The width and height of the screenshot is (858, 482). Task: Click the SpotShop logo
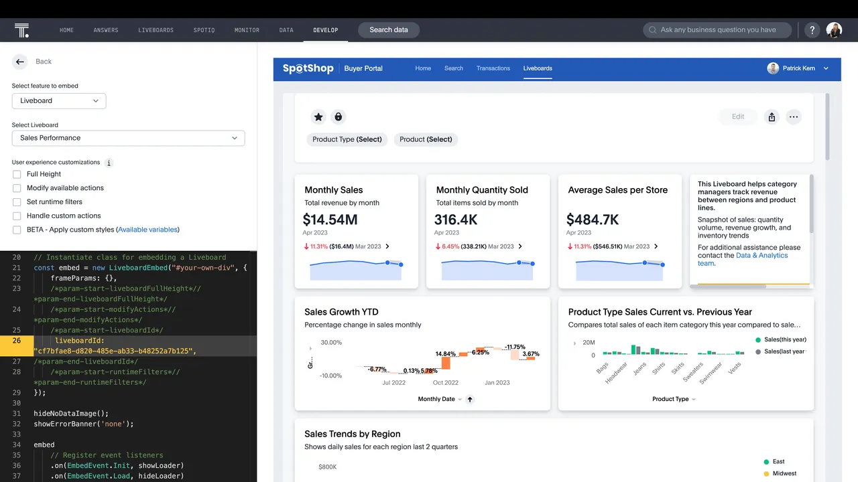click(x=308, y=68)
